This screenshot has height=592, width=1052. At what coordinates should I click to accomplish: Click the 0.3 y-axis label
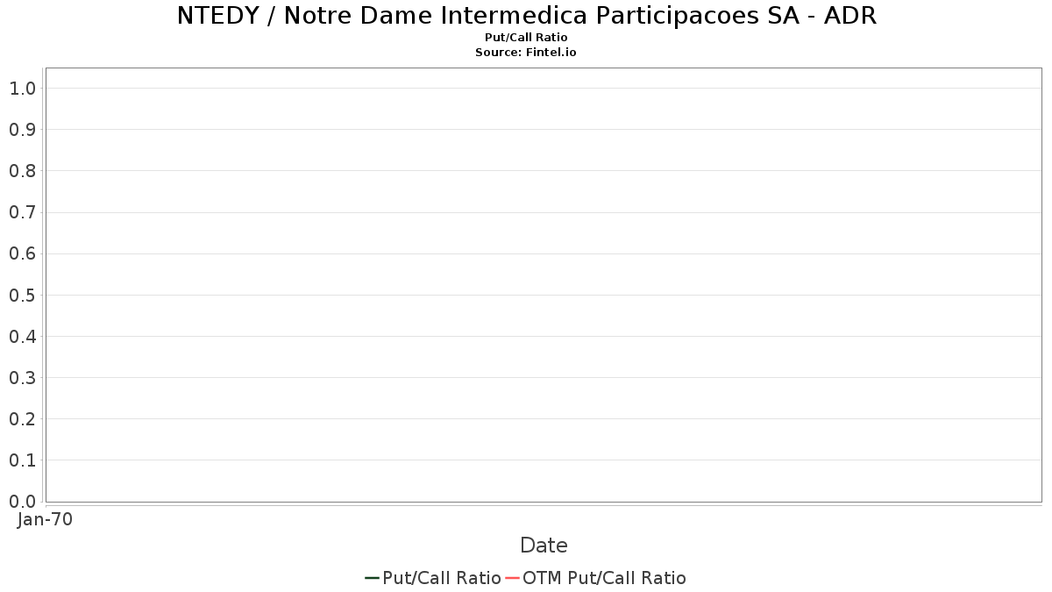(22, 378)
